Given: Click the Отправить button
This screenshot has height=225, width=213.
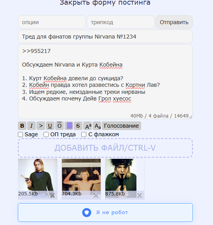Looking at the screenshot, I should tap(174, 22).
